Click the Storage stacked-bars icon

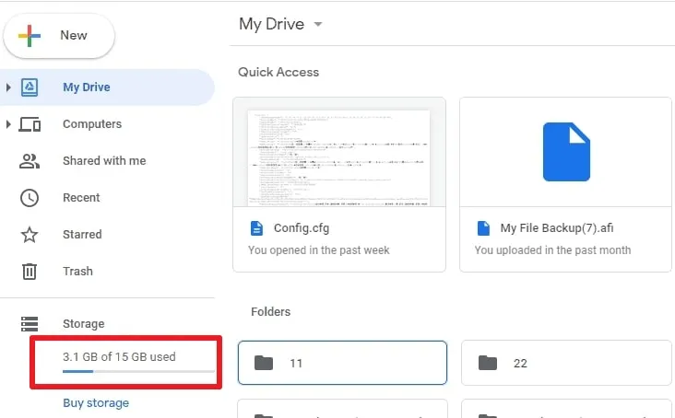click(30, 324)
